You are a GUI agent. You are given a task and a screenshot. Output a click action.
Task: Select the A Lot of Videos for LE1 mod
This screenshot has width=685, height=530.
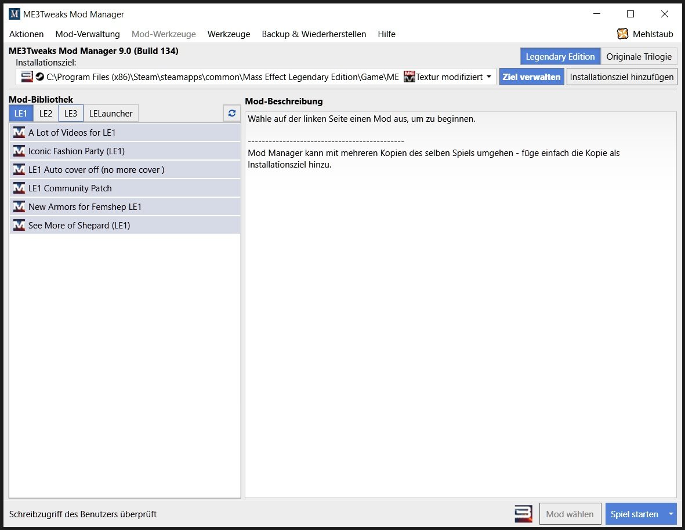point(125,132)
